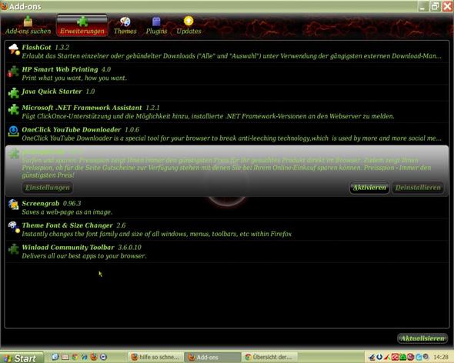
Task: Click the Screengrab extension icon
Action: 14,205
